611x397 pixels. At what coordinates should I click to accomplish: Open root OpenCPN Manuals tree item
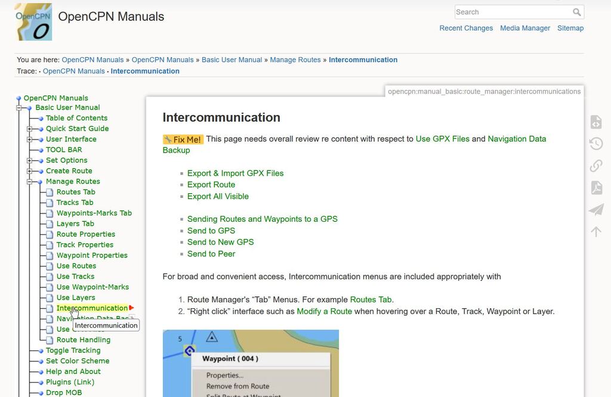(55, 98)
